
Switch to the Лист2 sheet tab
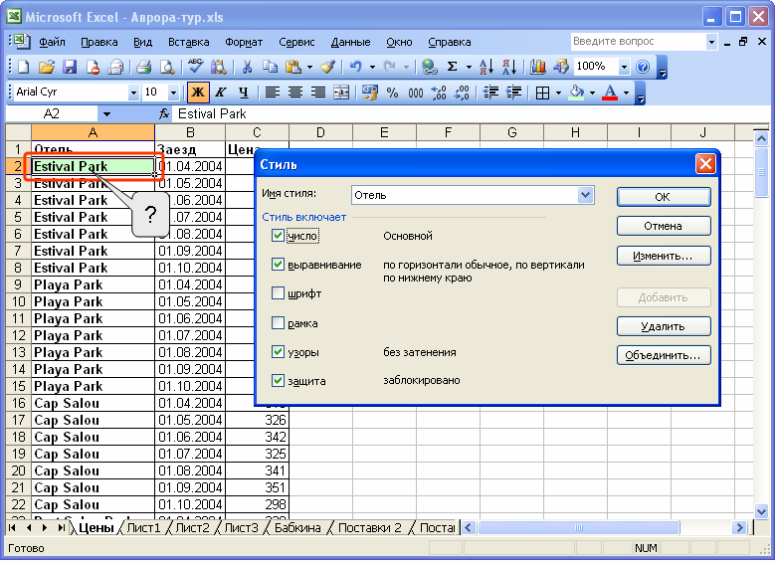point(191,528)
